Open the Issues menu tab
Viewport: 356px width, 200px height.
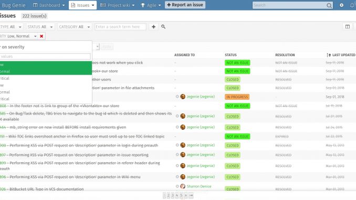point(82,5)
